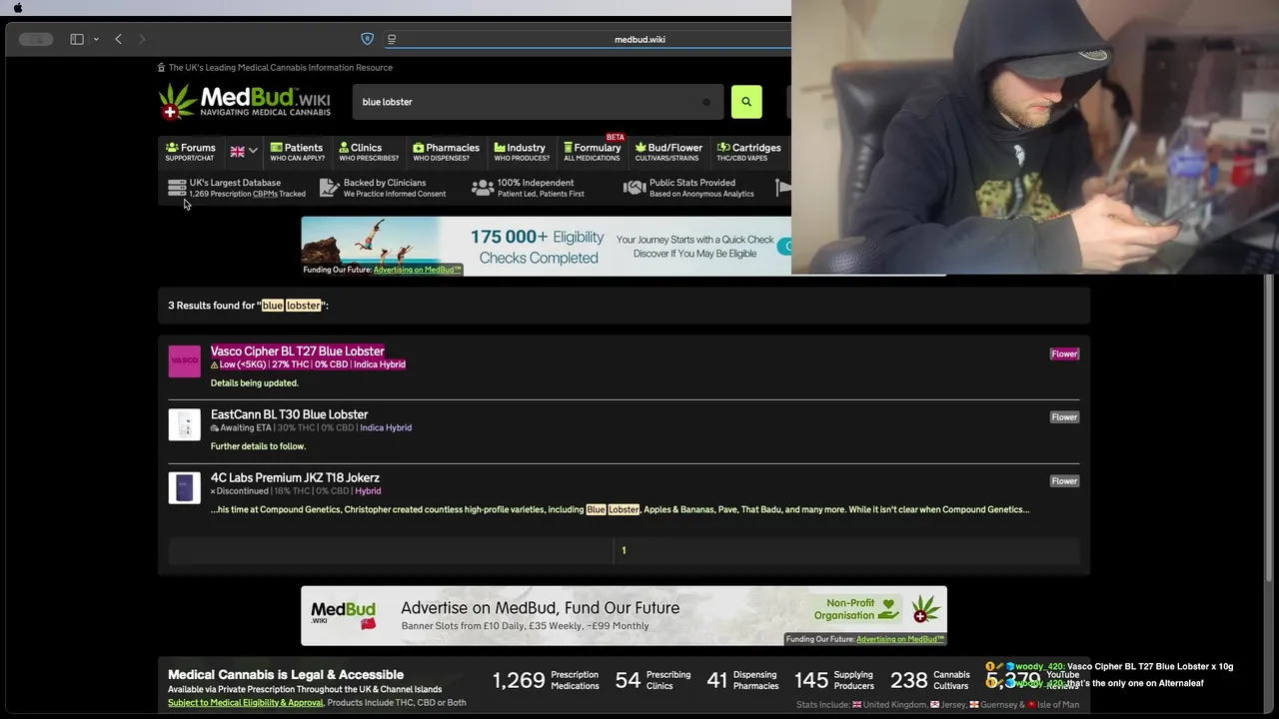This screenshot has height=719, width=1279.
Task: Open the Forums support/chat menu
Action: coord(190,152)
